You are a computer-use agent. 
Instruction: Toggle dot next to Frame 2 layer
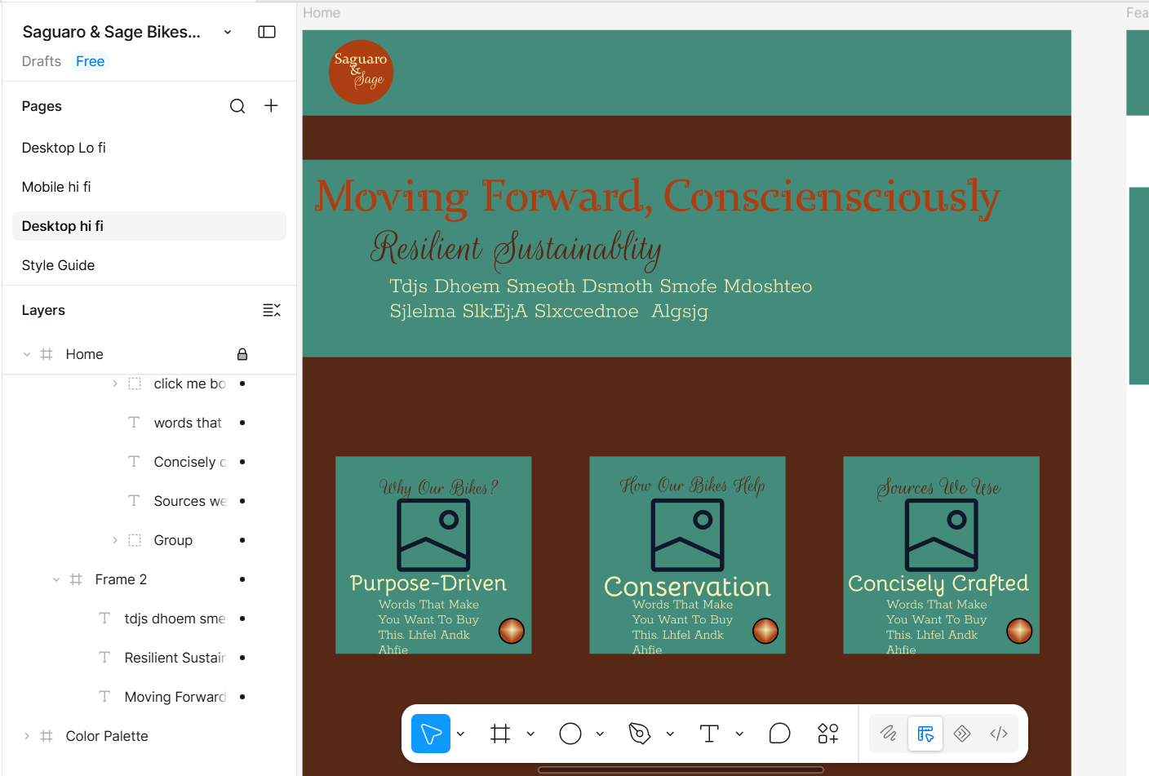tap(242, 579)
